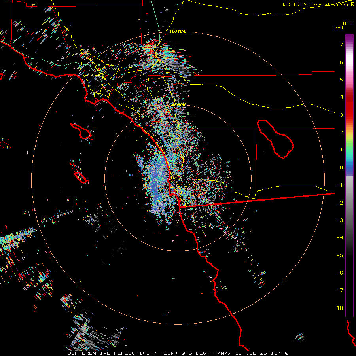Image resolution: width=356 pixels, height=356 pixels.
Task: Click the scale value 4 on legend
Action: [341, 97]
